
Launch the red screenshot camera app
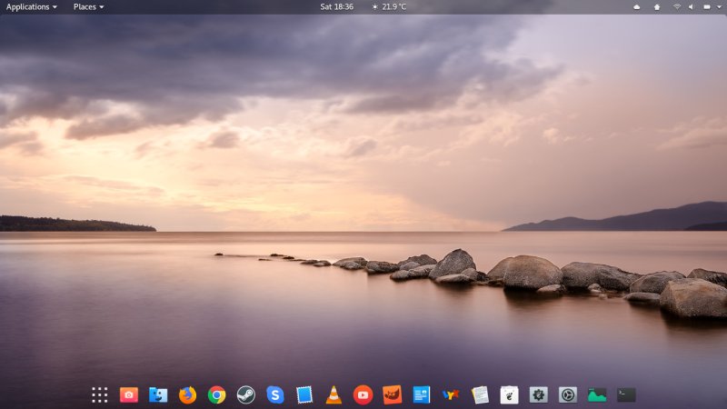pos(129,394)
